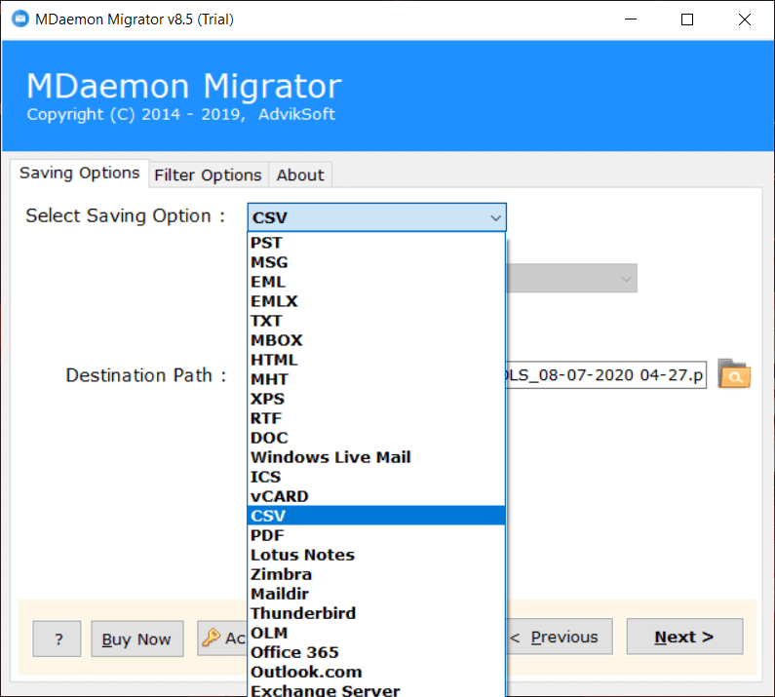Image resolution: width=775 pixels, height=697 pixels.
Task: Go back with the Previous button
Action: point(559,637)
